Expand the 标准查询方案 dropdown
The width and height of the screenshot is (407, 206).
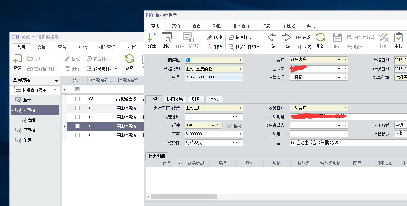tap(54, 90)
